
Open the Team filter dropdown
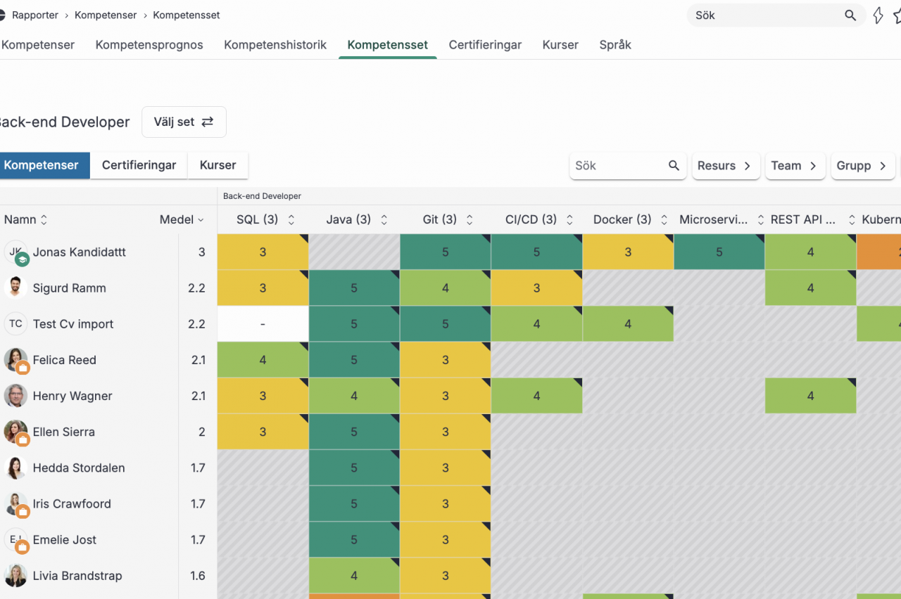794,166
